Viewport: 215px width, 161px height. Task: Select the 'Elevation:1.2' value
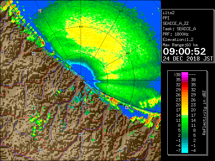pyautogui.click(x=178, y=40)
